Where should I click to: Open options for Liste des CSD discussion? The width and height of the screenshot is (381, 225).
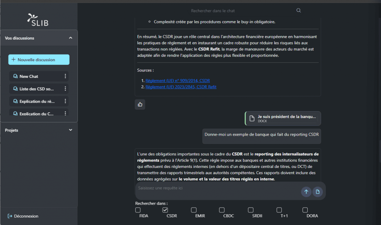65,89
